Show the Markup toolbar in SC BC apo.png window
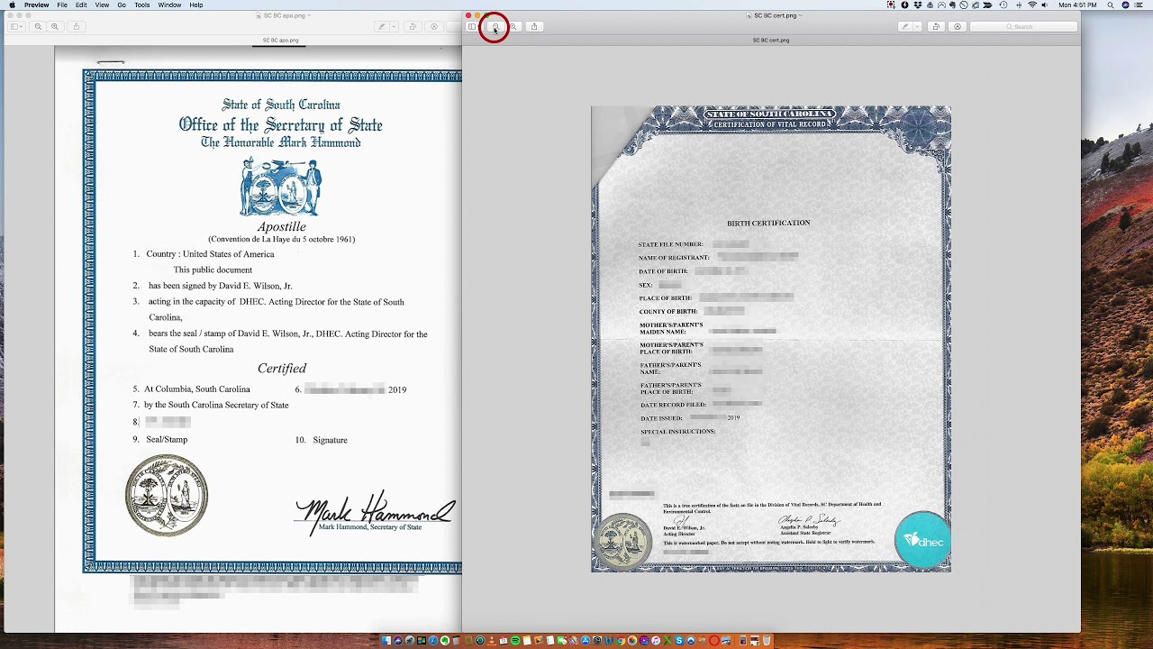Screen dimensions: 1153x649 434,27
